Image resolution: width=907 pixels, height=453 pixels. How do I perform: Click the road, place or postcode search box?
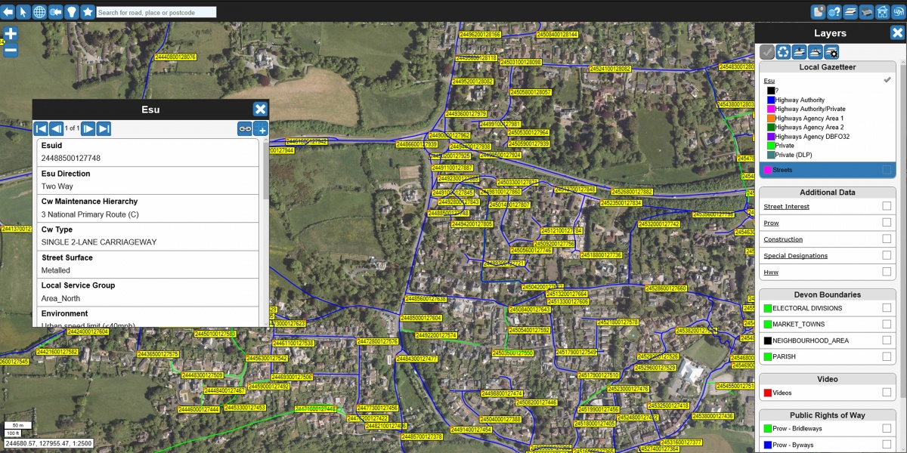tap(156, 12)
